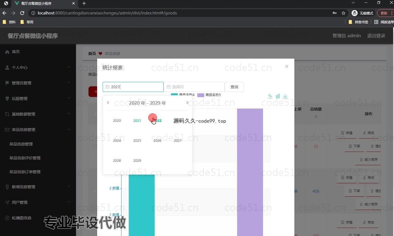Open 其他书签 folder
This screenshot has width=394, height=236.
click(358, 22)
